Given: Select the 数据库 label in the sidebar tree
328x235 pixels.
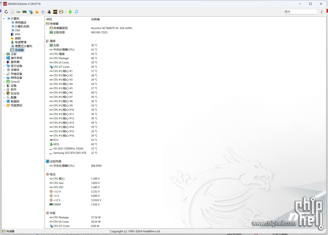Looking at the screenshot, I should 15,102.
